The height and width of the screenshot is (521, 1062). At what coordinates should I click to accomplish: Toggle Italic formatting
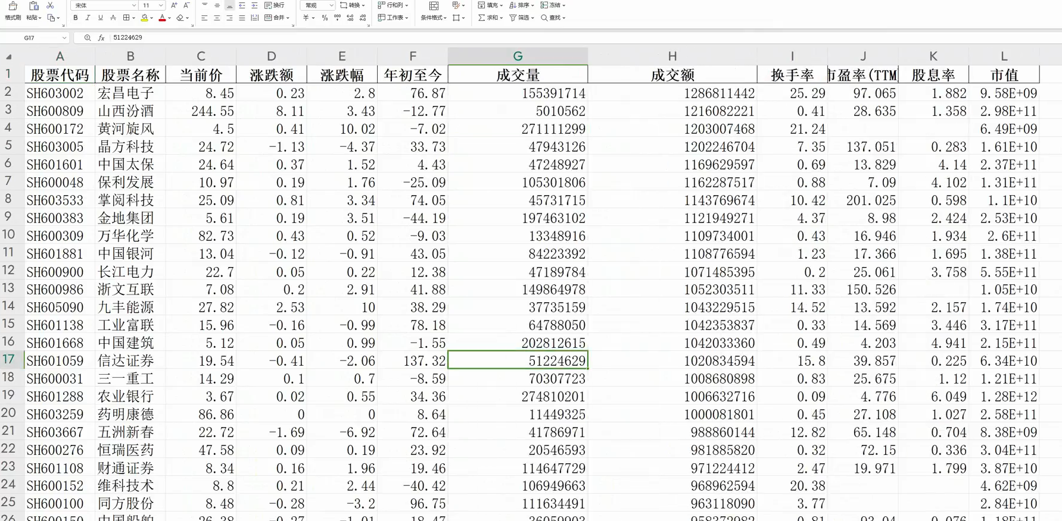(88, 18)
